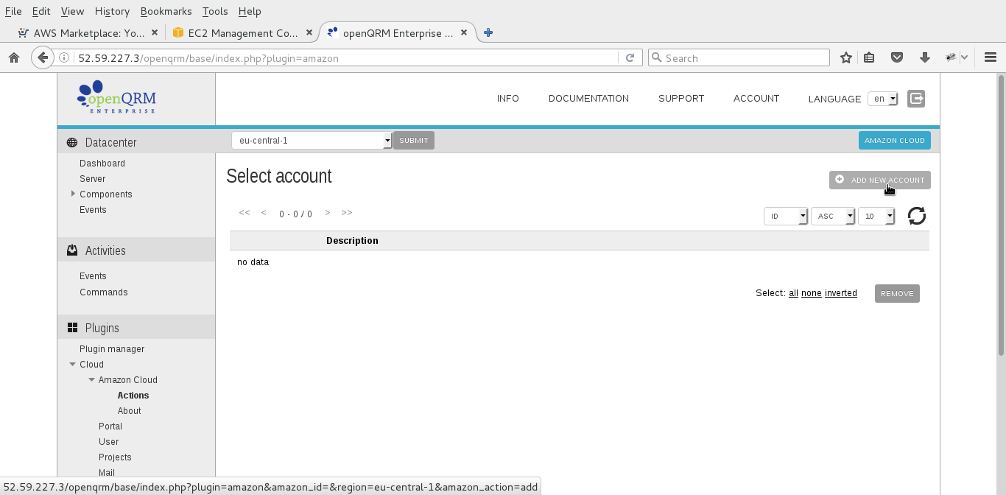Image resolution: width=1006 pixels, height=495 pixels.
Task: Switch to the EC2 Management Console tab
Action: pos(242,32)
